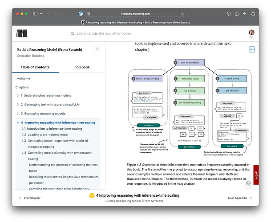
Task: Open section 4.2 Loading a pre-trained model
Action: click(x=44, y=135)
